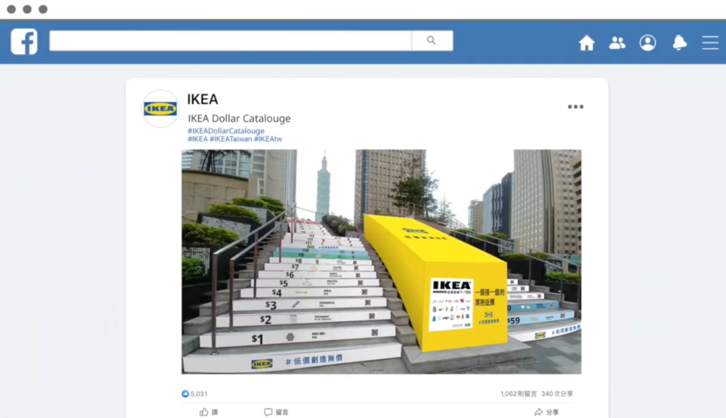Click the comment button
Viewport: 726px width, 418px height.
pyautogui.click(x=276, y=412)
